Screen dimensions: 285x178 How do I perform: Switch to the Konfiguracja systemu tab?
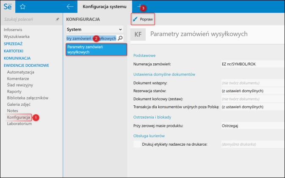point(104,7)
